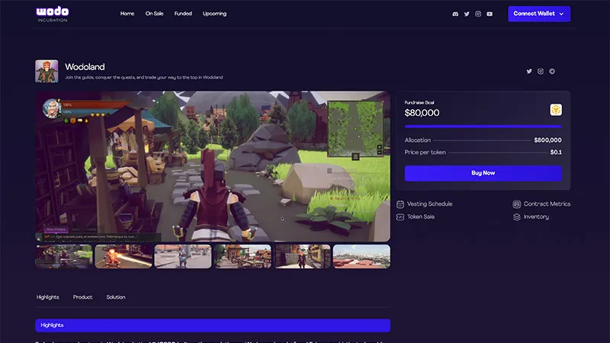Click the Buy Now button

[483, 173]
